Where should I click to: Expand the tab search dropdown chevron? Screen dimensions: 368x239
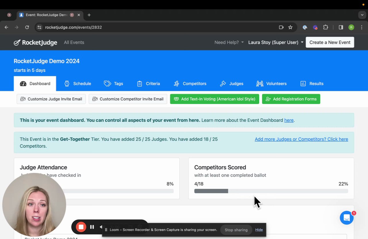coord(362,15)
